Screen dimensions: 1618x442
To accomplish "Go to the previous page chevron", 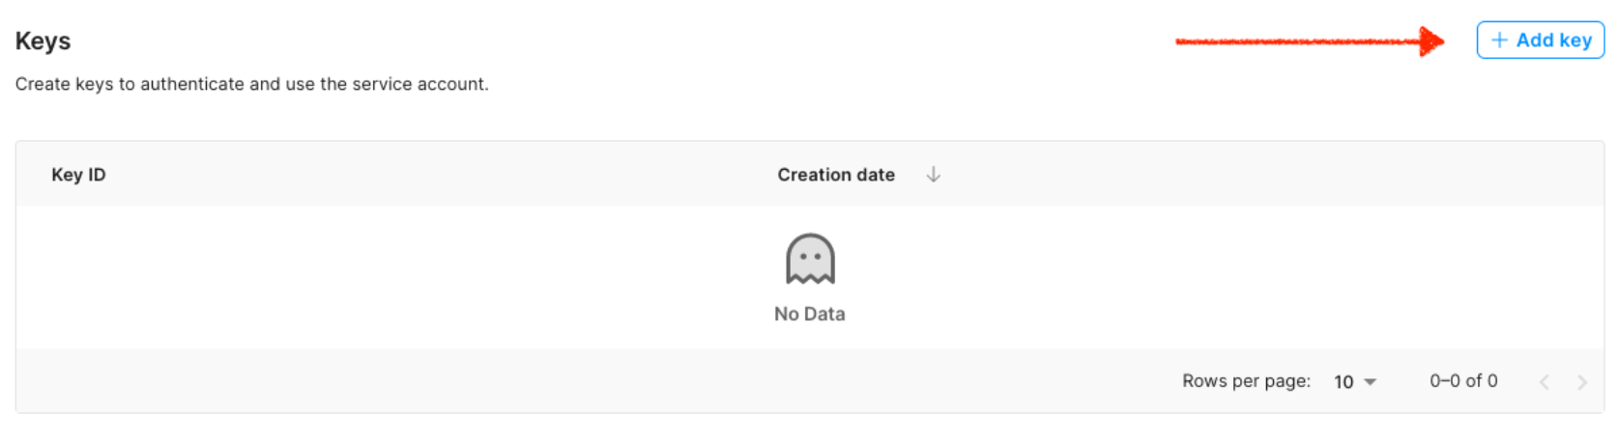I will pos(1545,382).
